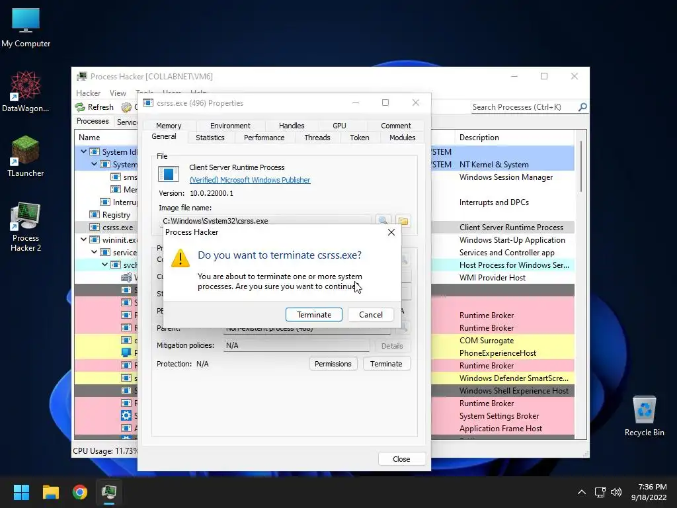The image size is (677, 508).
Task: Click Close button in Properties window
Action: [401, 459]
